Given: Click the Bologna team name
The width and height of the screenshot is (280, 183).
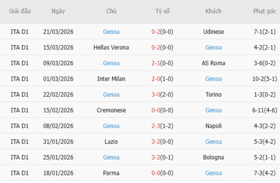Looking at the screenshot, I should pyautogui.click(x=213, y=158).
